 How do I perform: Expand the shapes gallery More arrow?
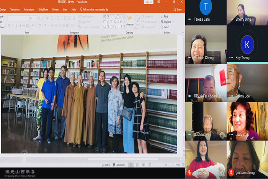tap(124, 26)
